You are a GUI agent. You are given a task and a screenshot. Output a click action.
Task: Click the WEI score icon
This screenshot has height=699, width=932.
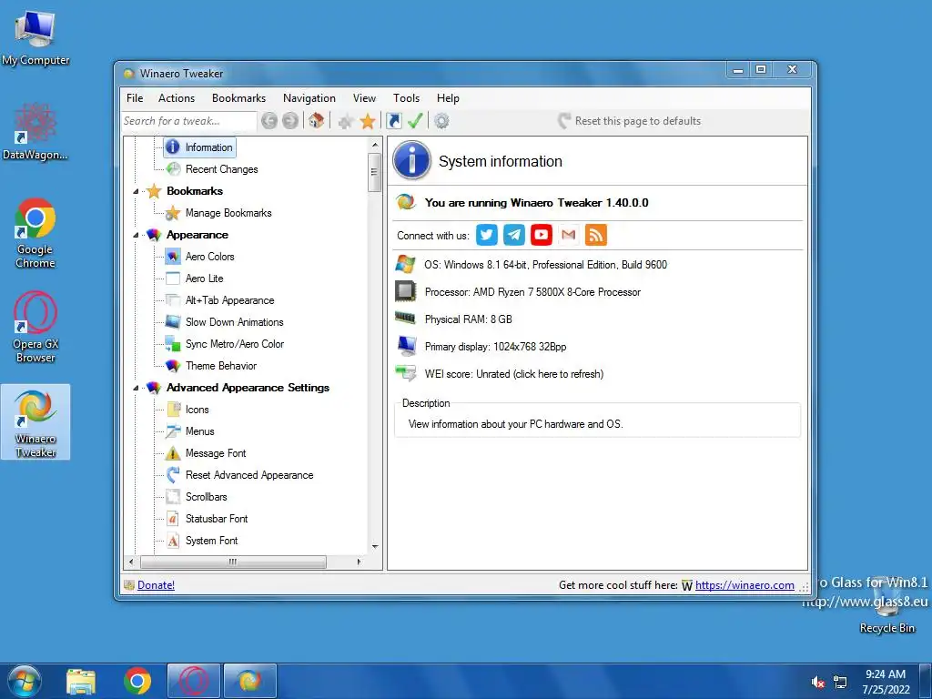point(406,373)
